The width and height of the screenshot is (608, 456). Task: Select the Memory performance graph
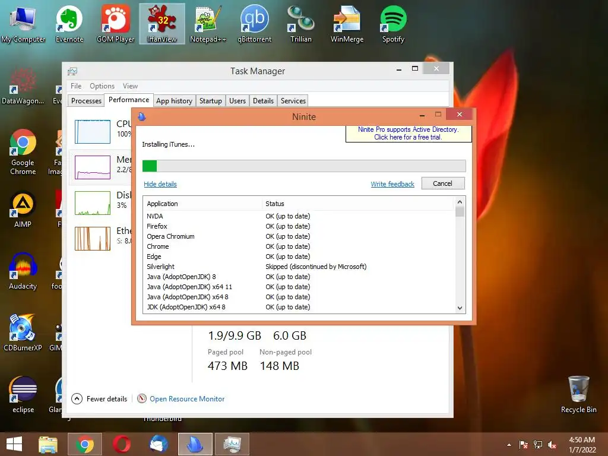click(x=92, y=167)
